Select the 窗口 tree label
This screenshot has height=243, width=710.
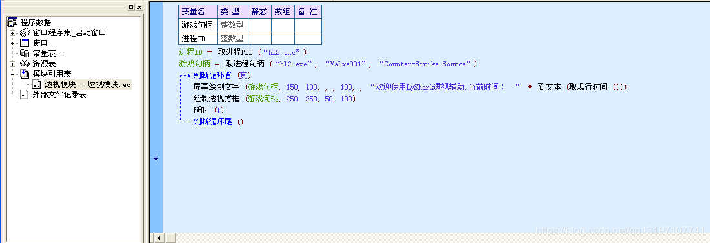pos(40,43)
